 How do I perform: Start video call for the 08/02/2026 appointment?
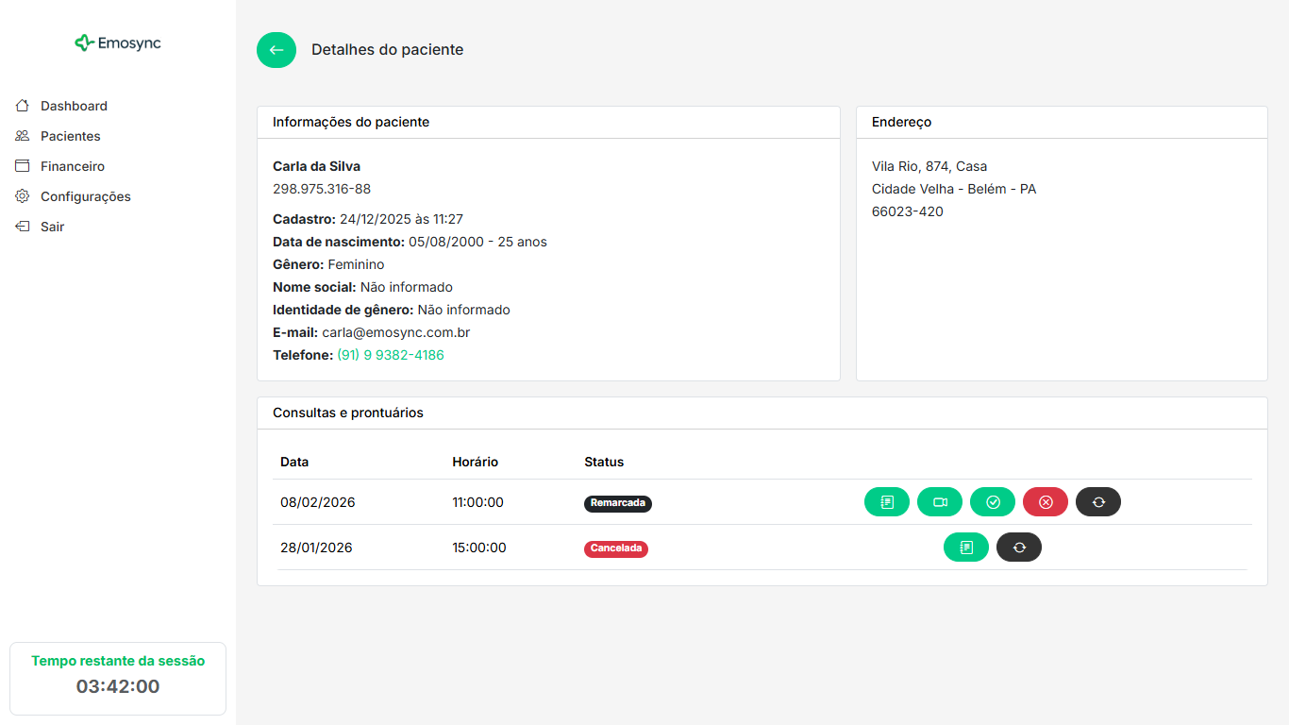pyautogui.click(x=939, y=502)
